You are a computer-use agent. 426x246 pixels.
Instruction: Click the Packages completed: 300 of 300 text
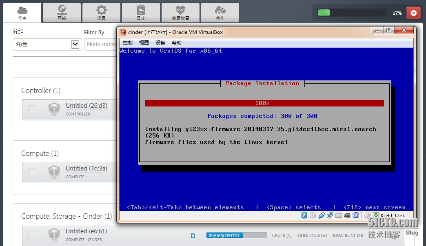point(262,116)
